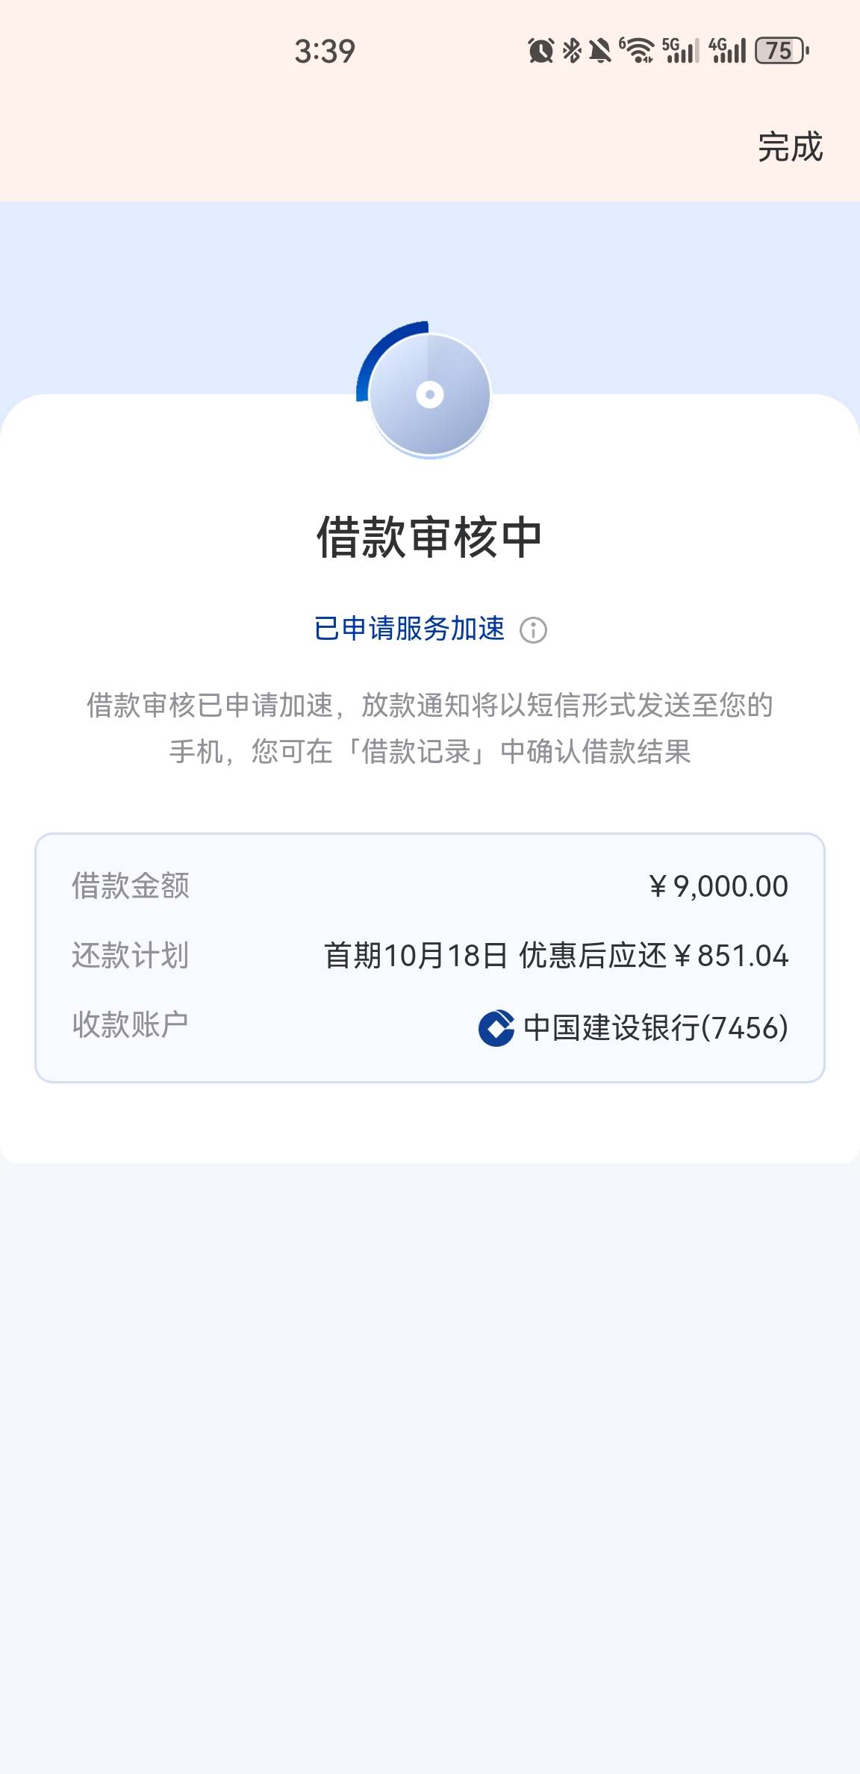
Task: Tap the 借款金额 ¥9,000.00 amount
Action: pos(718,886)
